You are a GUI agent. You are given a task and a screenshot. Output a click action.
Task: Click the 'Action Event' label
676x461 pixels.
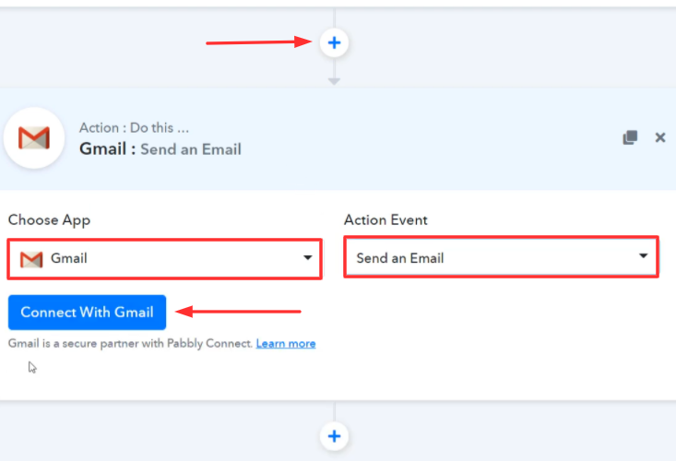coord(385,219)
